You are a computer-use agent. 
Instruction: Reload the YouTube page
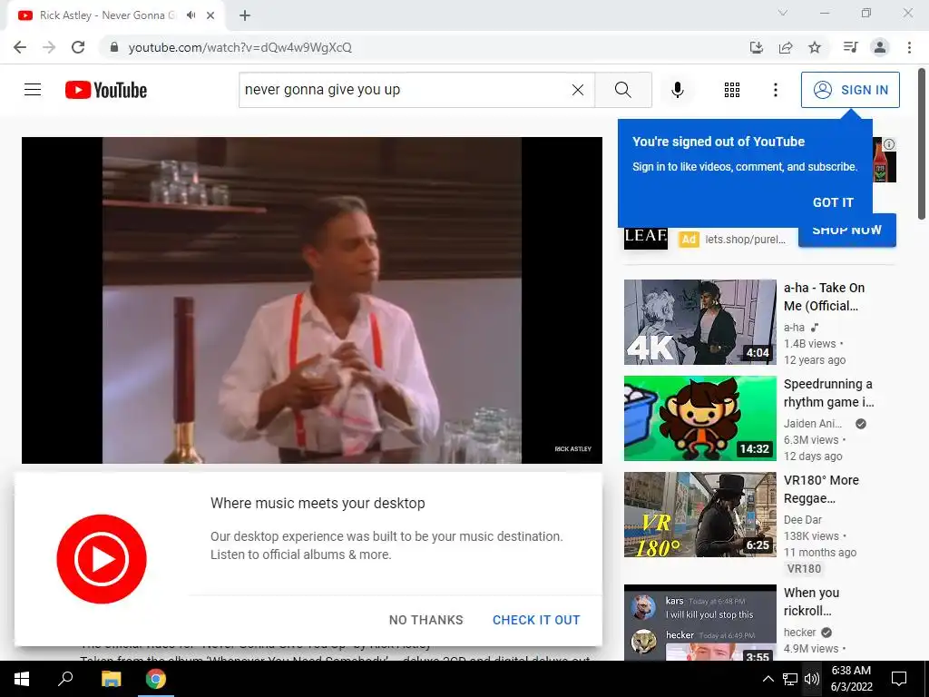(78, 47)
